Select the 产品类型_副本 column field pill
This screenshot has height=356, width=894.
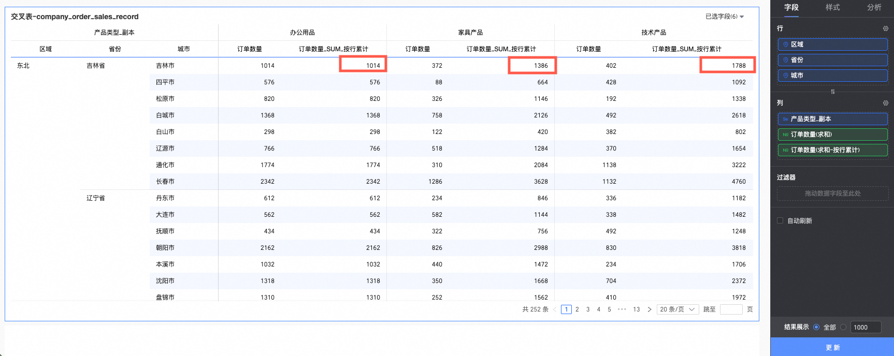(x=832, y=119)
